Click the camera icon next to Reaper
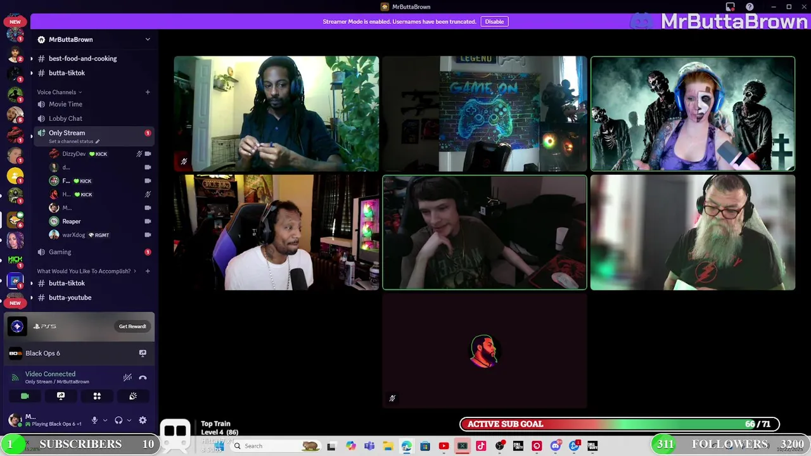This screenshot has width=811, height=456. point(148,222)
